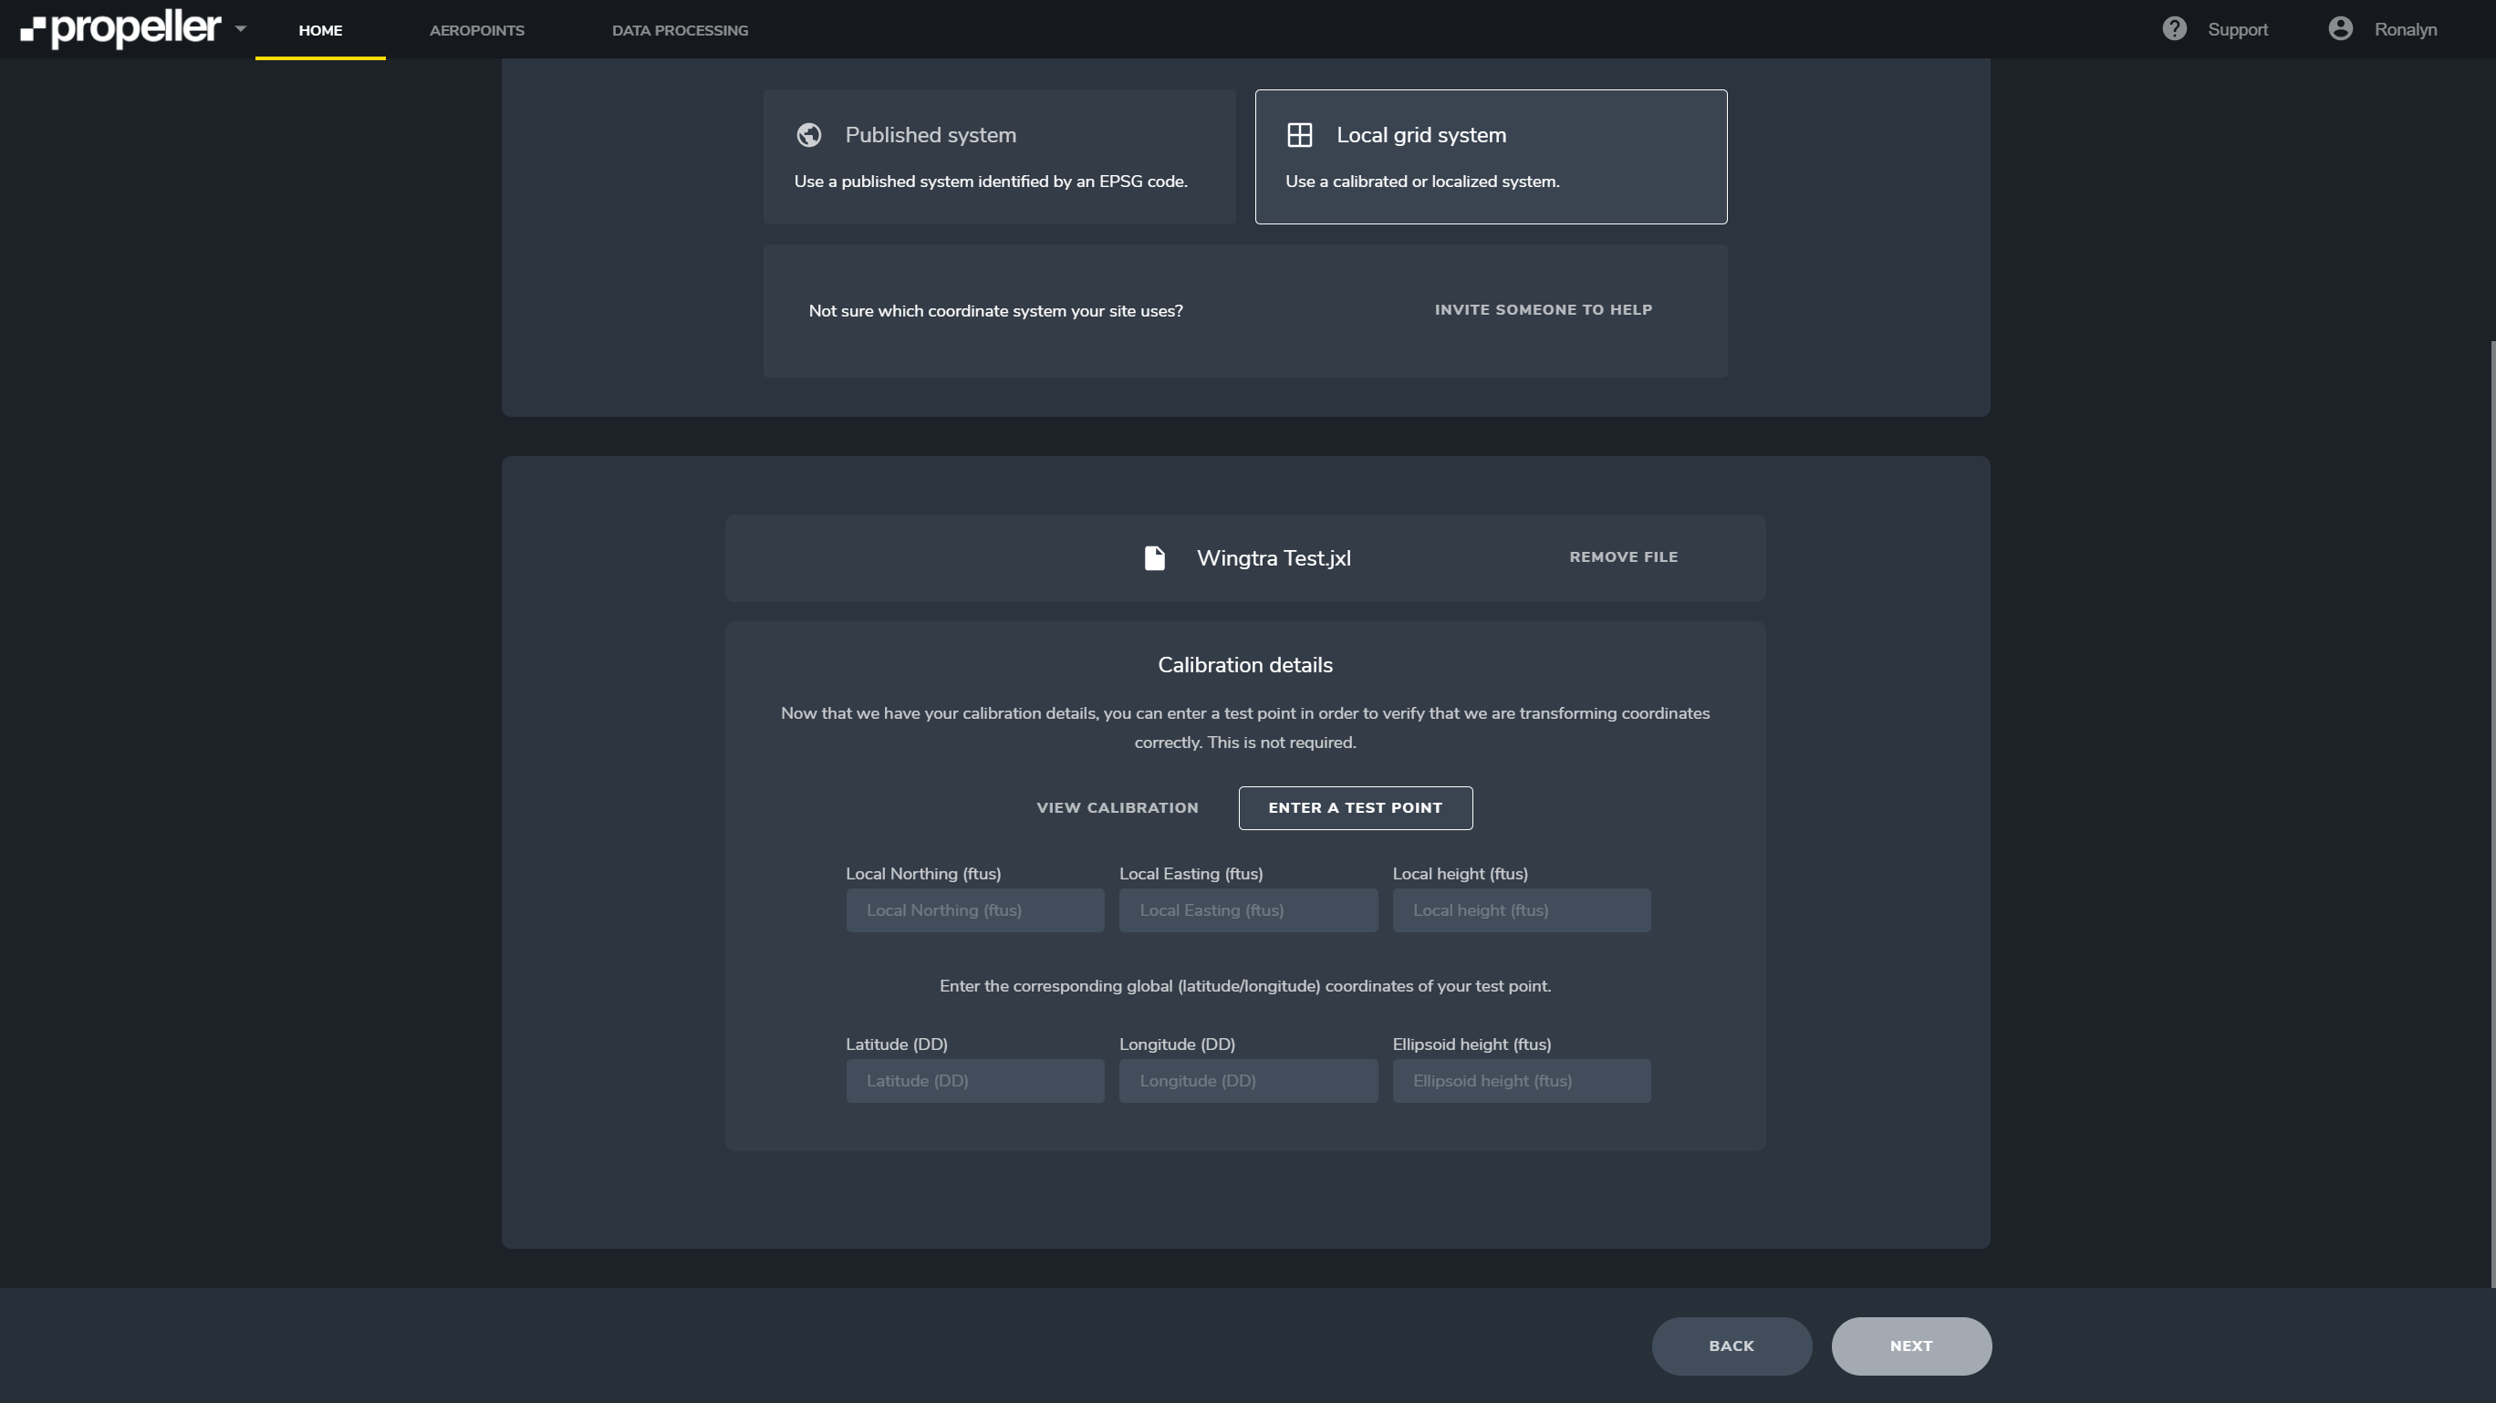Click the page vertical scrollbar
2496x1403 pixels.
coord(2491,814)
